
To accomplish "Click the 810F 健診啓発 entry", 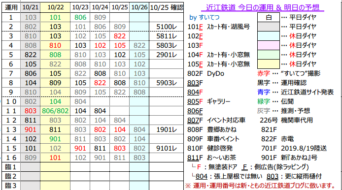I will coord(210,148).
